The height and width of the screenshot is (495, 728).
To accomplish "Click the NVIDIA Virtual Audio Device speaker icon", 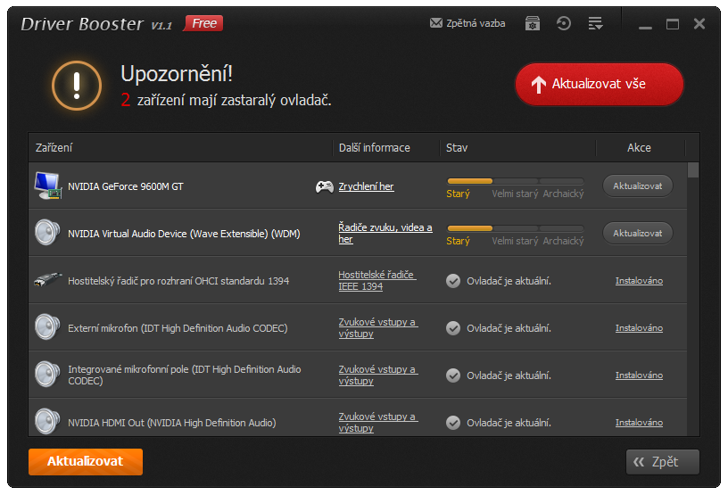I will [47, 232].
